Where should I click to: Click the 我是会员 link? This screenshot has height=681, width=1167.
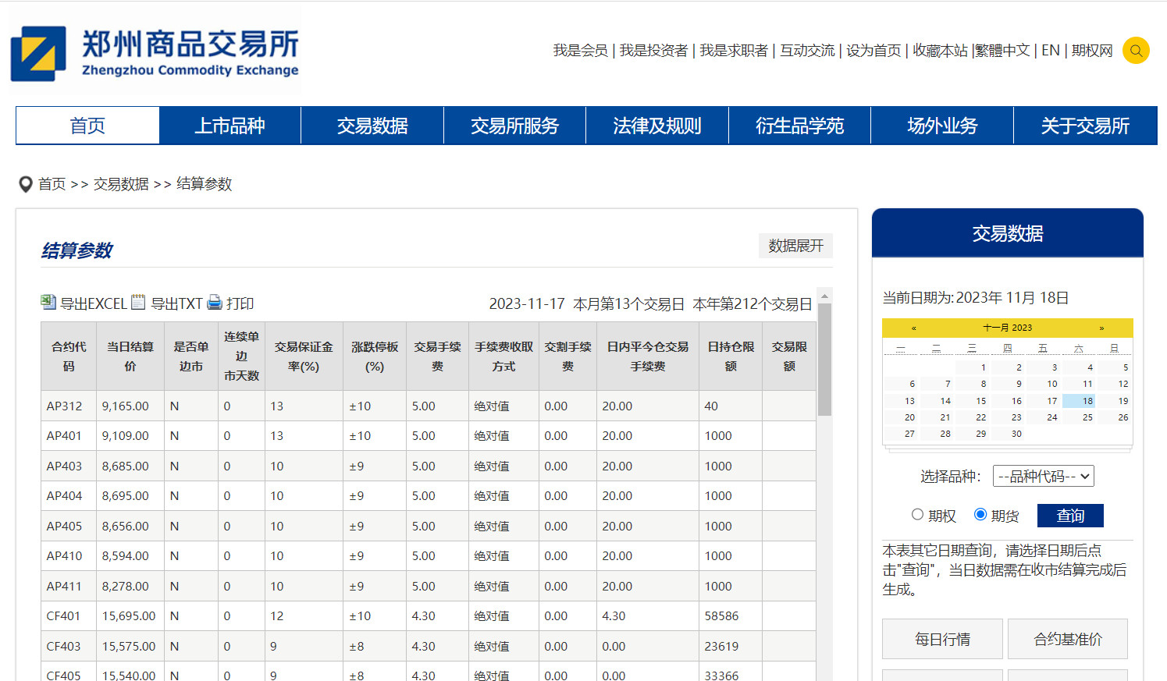click(x=580, y=51)
